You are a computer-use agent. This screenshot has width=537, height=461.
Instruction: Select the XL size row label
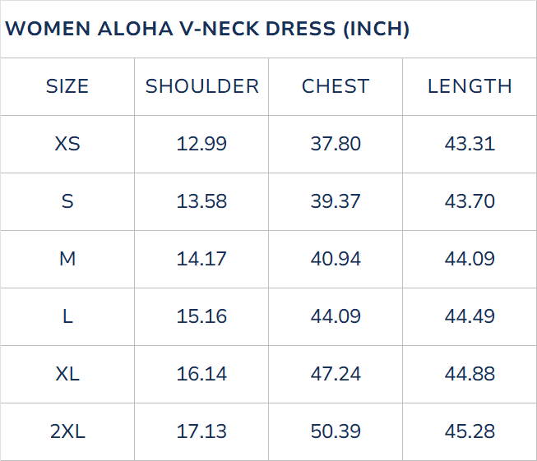click(x=67, y=374)
